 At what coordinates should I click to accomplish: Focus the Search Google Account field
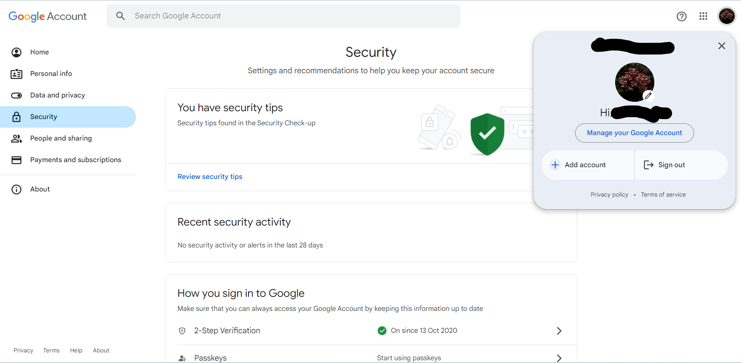283,16
